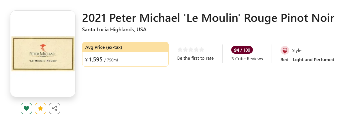363x126 pixels.
Task: Select the third rating star
Action: [x=191, y=50]
